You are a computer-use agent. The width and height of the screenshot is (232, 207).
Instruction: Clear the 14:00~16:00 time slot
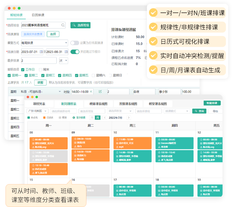[91, 92]
